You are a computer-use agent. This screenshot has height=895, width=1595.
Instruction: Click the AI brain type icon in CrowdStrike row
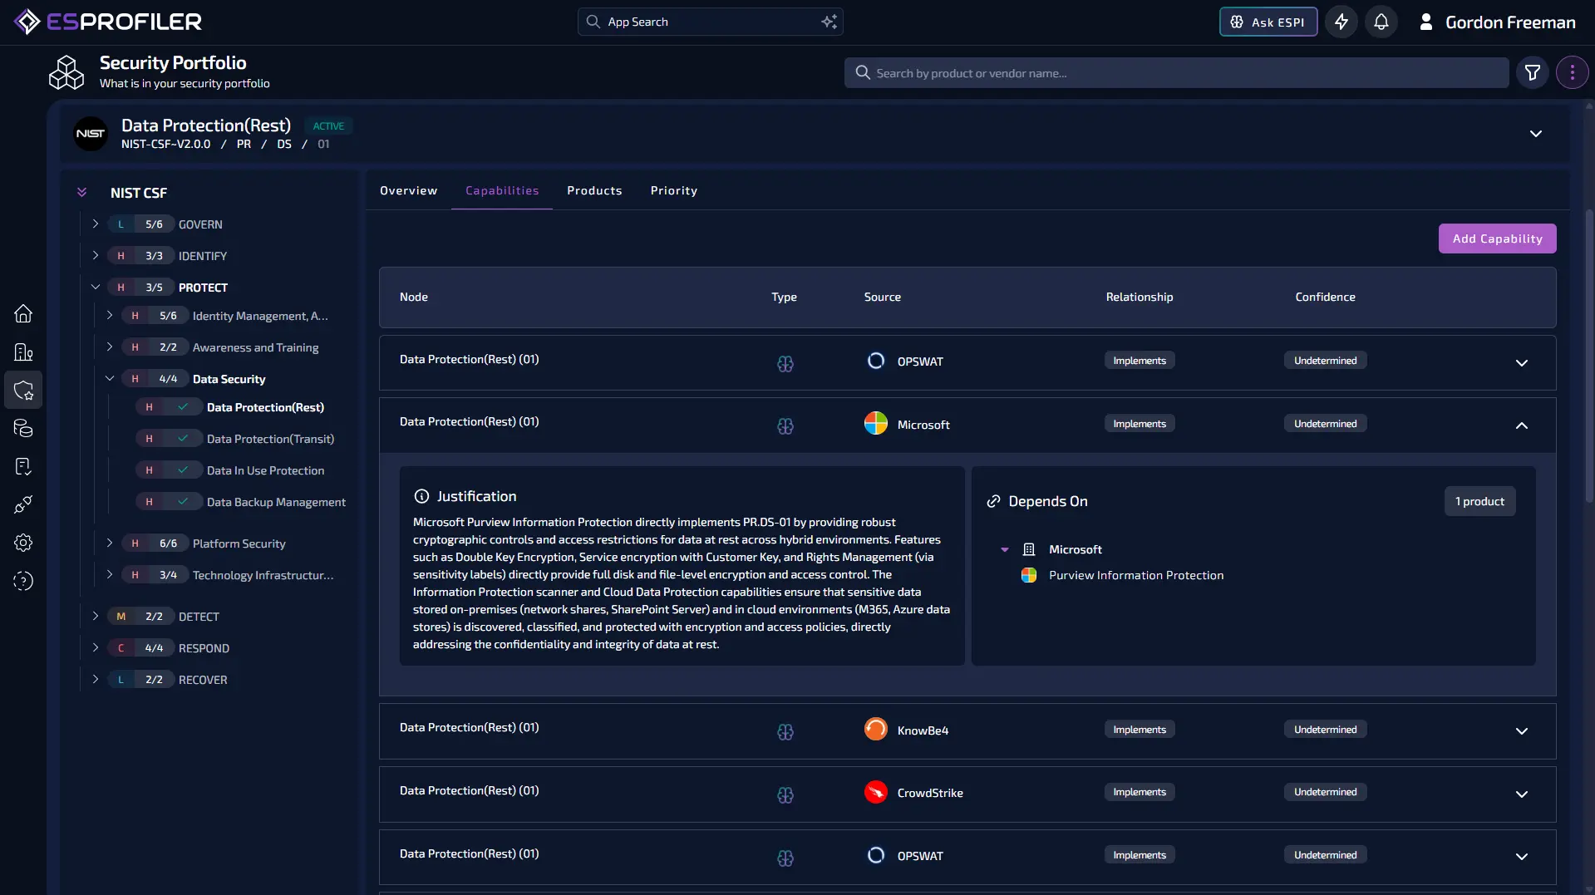785,795
